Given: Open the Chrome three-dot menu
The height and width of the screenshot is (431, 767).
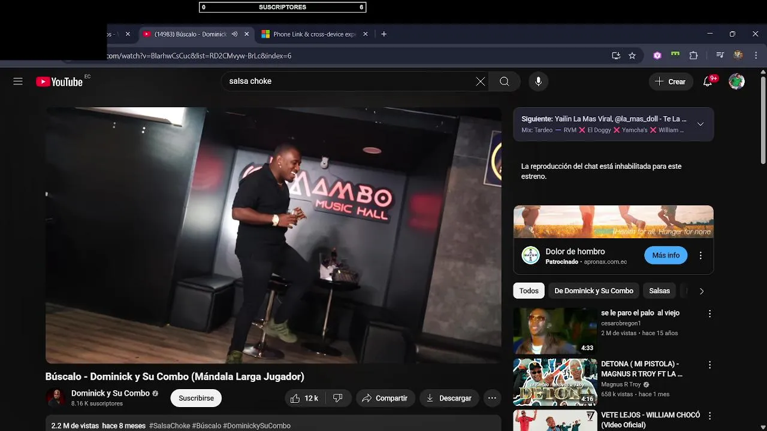Looking at the screenshot, I should tap(755, 56).
